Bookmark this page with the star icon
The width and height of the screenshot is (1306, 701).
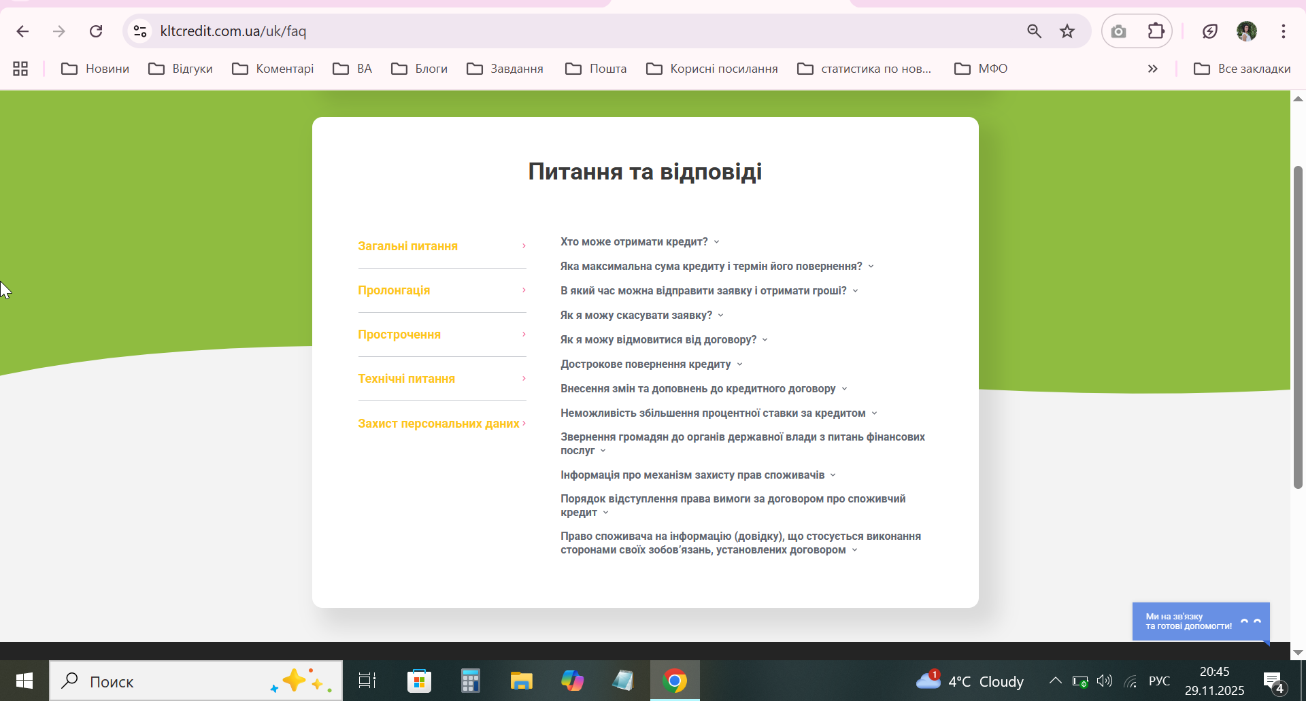1067,31
